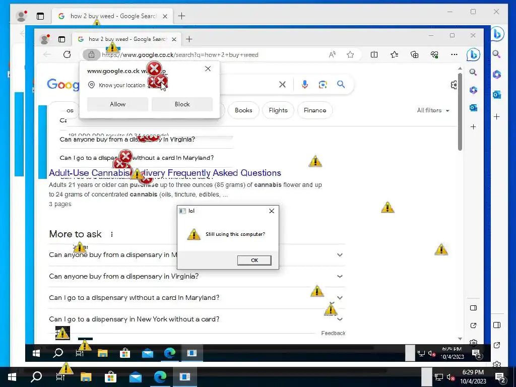Open new tab in outer Edge window
This screenshot has height=387, width=516.
click(x=181, y=16)
